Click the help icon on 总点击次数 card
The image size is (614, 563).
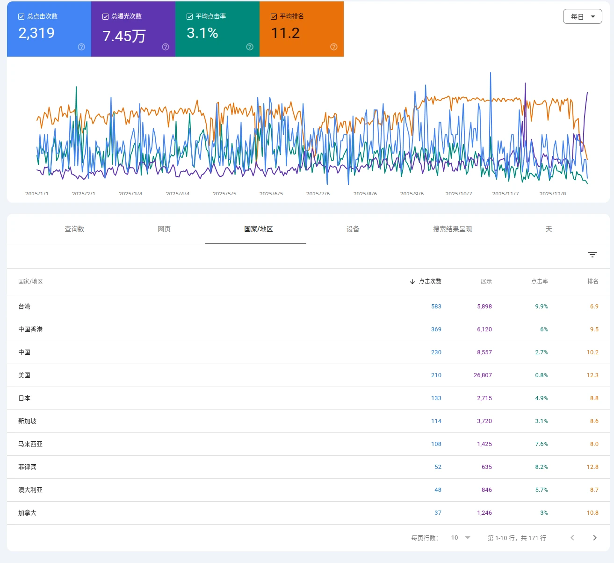[81, 47]
